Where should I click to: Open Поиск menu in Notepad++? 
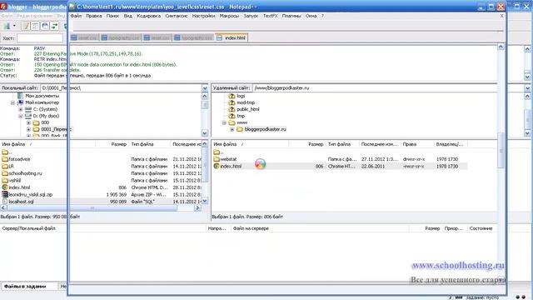[112, 16]
